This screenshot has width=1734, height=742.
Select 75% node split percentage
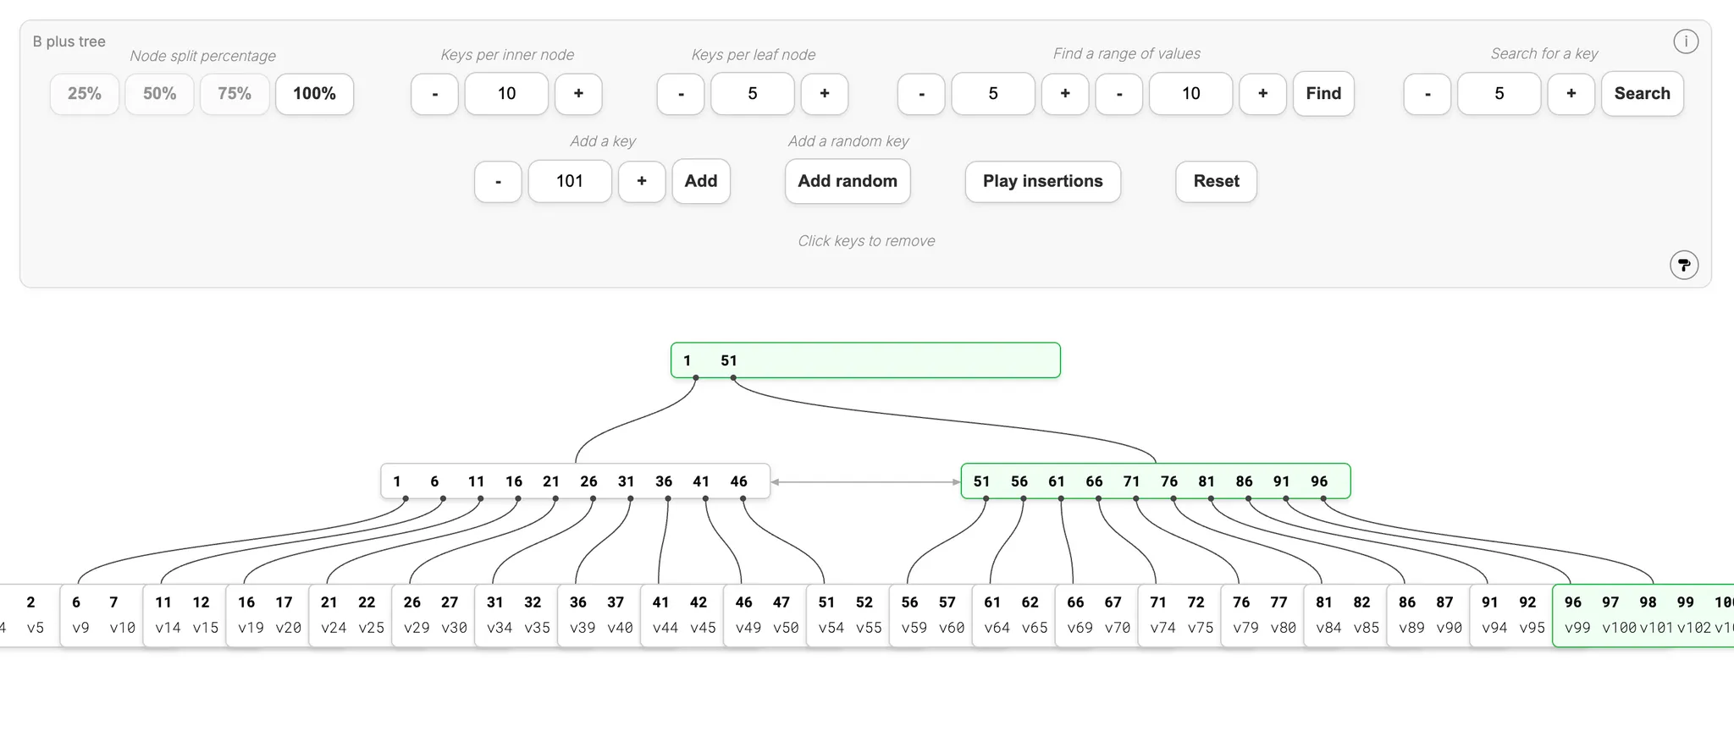pos(235,94)
